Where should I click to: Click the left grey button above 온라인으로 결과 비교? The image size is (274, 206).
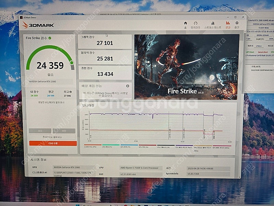click(x=40, y=131)
